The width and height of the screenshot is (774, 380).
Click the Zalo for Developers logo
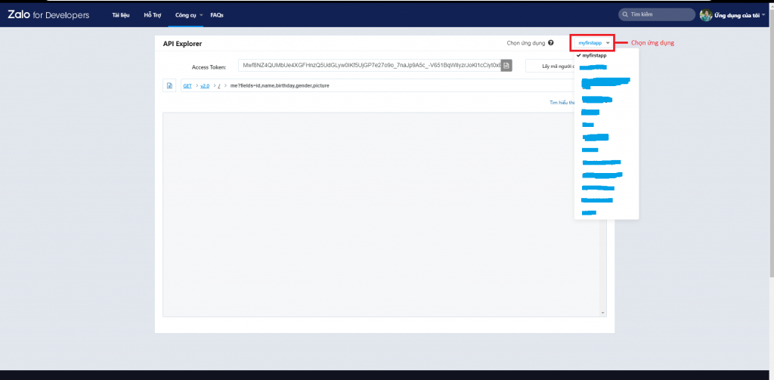pyautogui.click(x=48, y=15)
